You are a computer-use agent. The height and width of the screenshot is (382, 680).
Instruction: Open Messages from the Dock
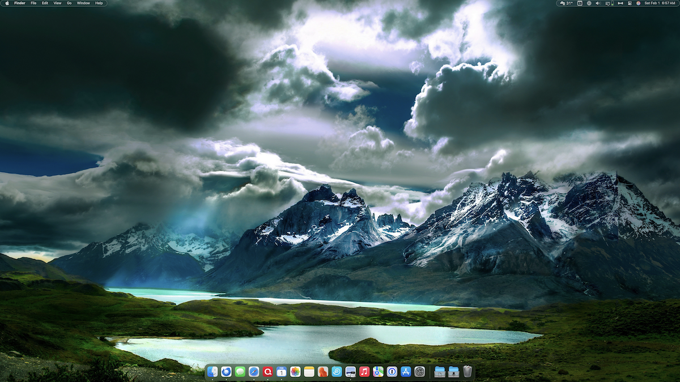pos(240,372)
